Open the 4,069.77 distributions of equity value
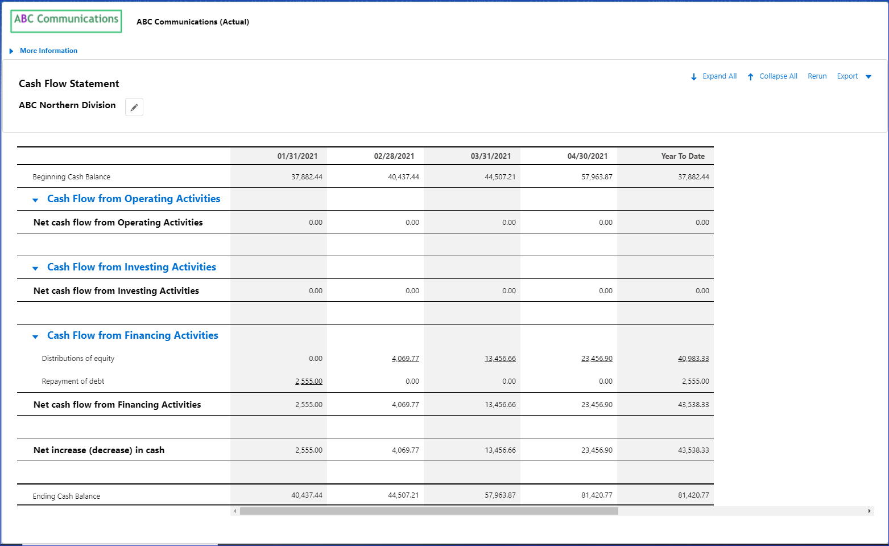Image resolution: width=889 pixels, height=546 pixels. (405, 359)
